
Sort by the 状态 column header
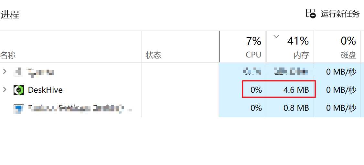point(153,55)
